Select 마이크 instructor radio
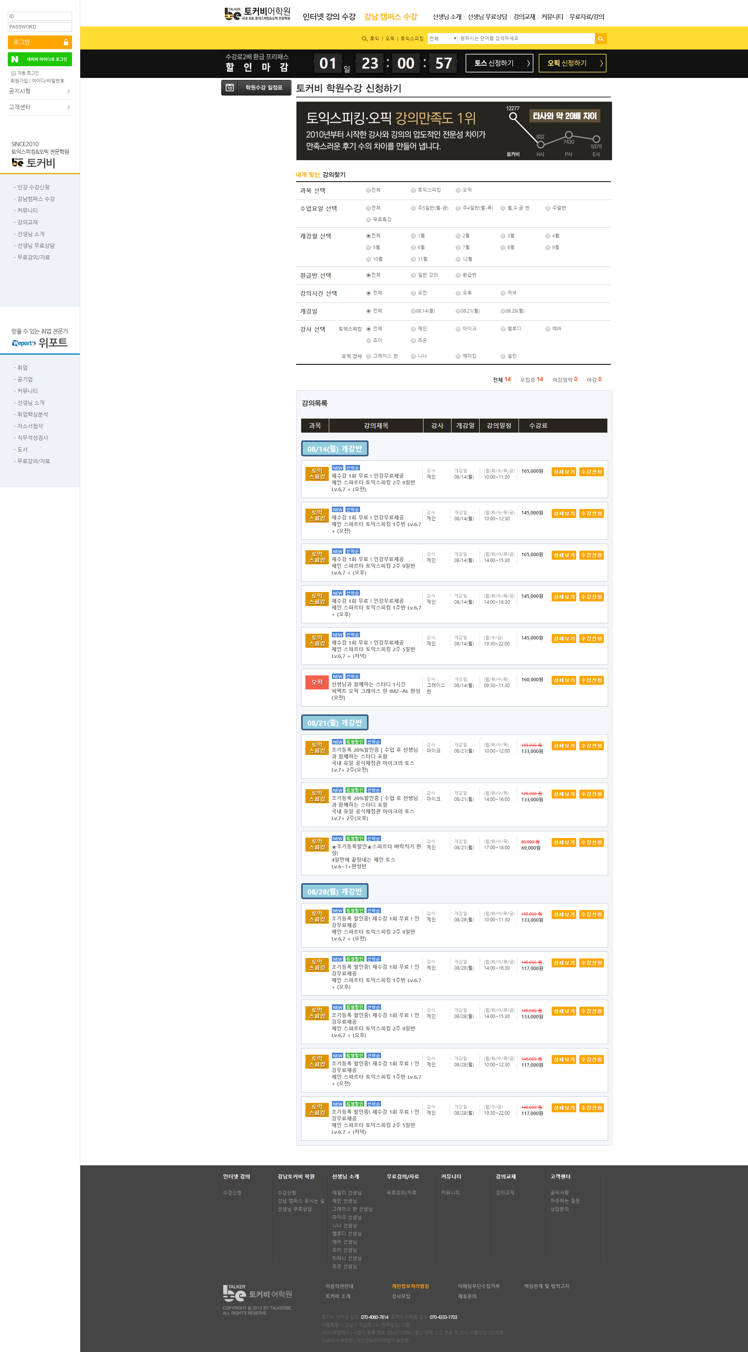 click(458, 329)
